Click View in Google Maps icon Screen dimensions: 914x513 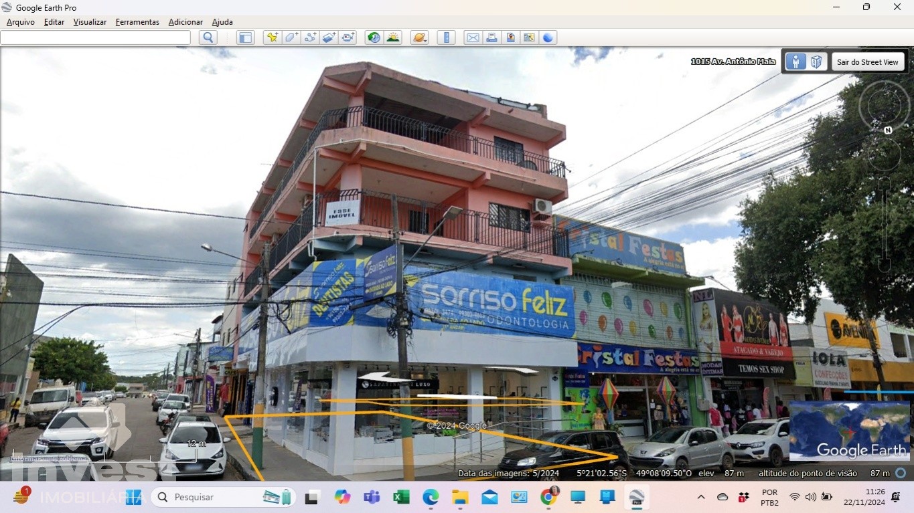coord(529,37)
